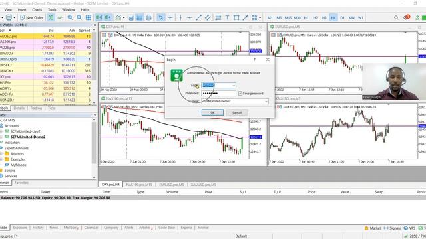426x239 pixels.
Task: Toggle the Save password checkbox
Action: pos(240,93)
